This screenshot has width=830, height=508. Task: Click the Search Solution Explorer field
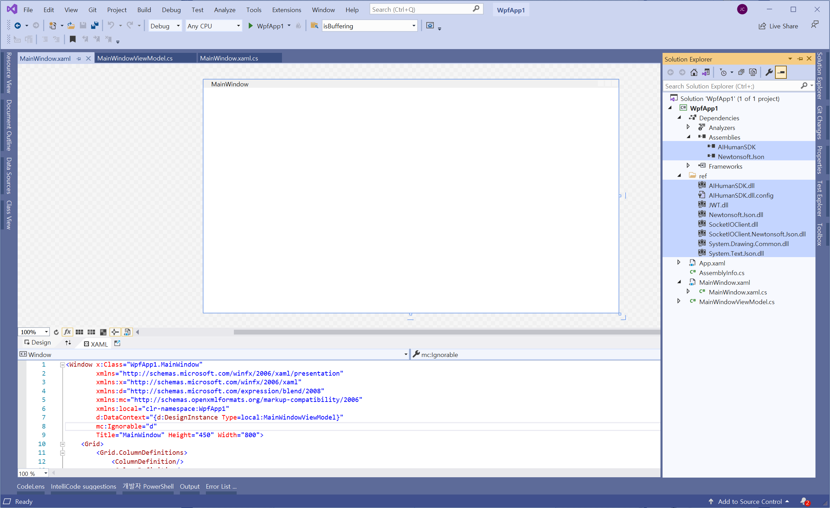coord(739,86)
